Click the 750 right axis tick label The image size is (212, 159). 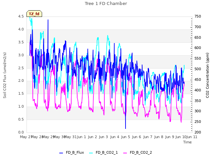198,17
